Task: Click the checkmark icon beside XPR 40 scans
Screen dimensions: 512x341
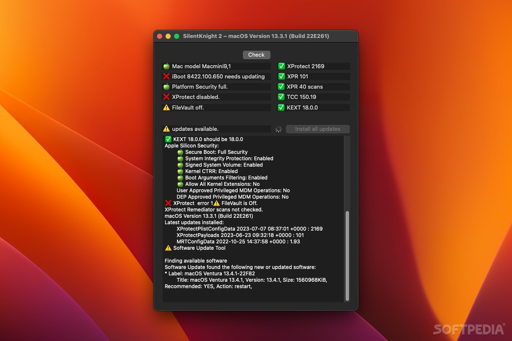Action: [281, 87]
